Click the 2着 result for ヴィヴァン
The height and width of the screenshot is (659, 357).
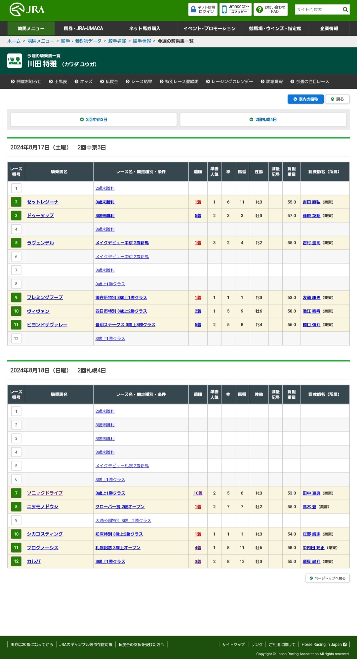point(198,311)
